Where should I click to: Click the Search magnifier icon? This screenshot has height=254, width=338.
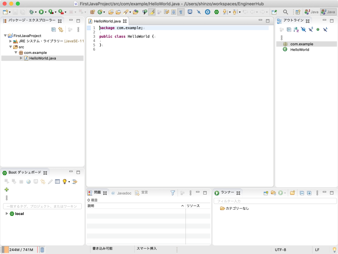tap(286, 12)
